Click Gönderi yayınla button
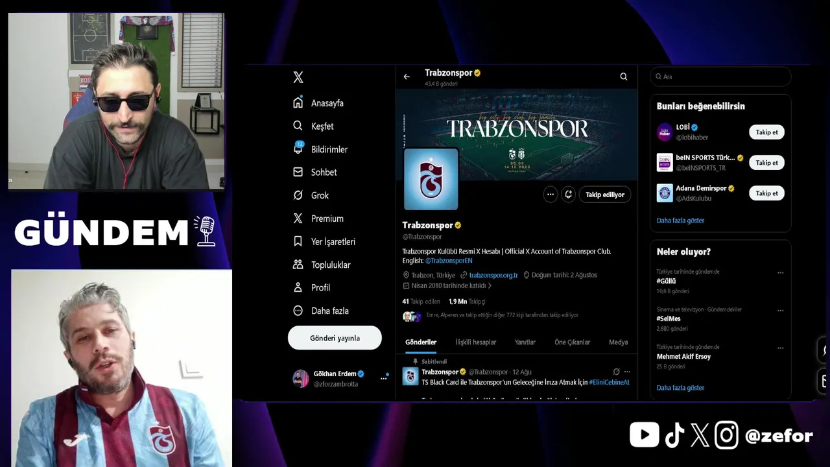This screenshot has width=830, height=467. click(x=335, y=338)
